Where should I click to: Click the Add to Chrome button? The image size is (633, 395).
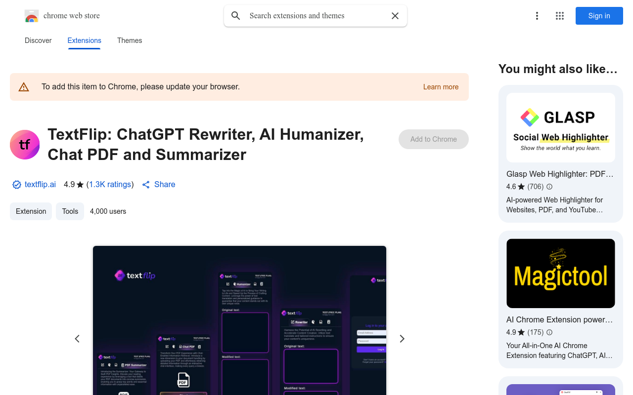[x=434, y=139]
